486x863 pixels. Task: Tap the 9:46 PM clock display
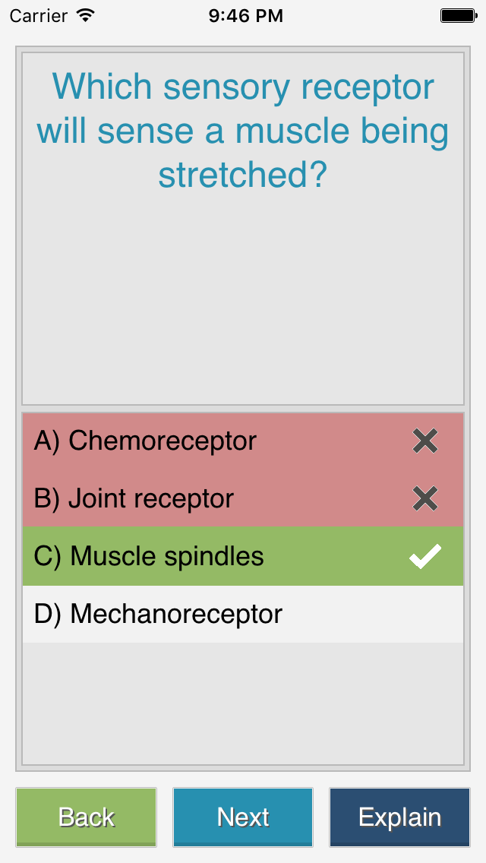coord(245,16)
